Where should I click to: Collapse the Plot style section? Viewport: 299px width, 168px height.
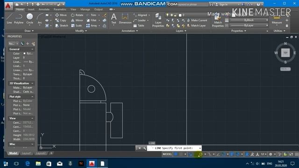(x=32, y=97)
